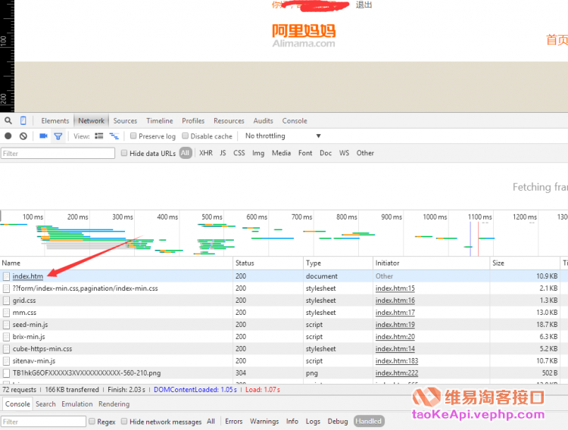Click the network Filter text field

57,153
